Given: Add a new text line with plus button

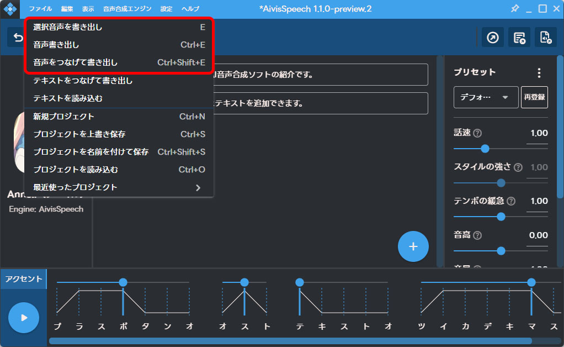Looking at the screenshot, I should 413,246.
